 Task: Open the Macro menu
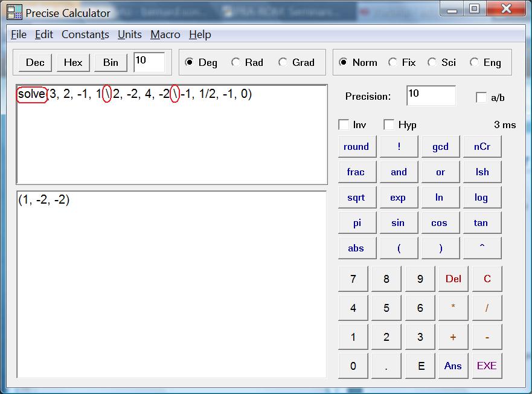click(x=165, y=34)
